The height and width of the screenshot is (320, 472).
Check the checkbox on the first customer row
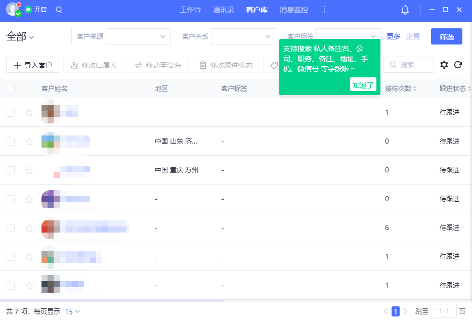click(x=11, y=113)
